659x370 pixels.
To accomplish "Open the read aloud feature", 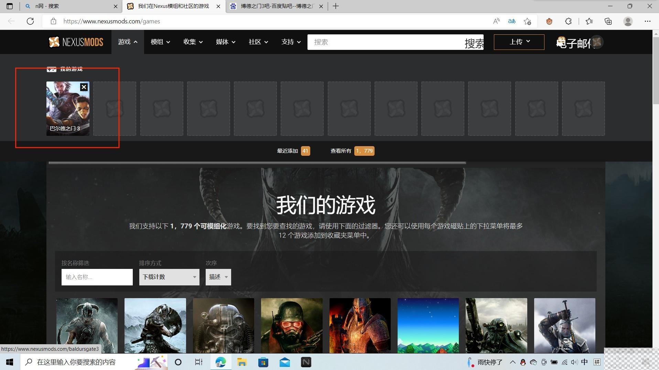I will pos(496,21).
